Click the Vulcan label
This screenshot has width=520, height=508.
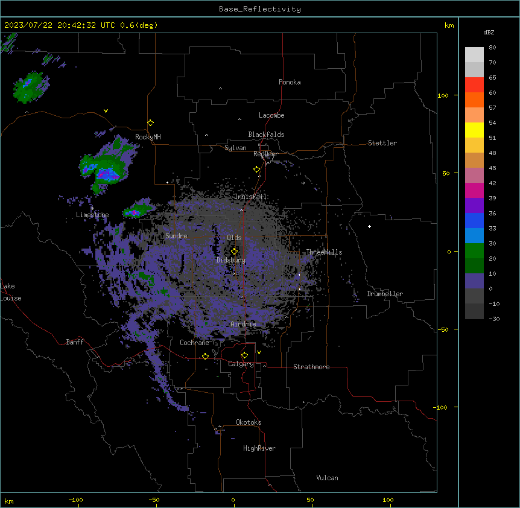coord(328,478)
